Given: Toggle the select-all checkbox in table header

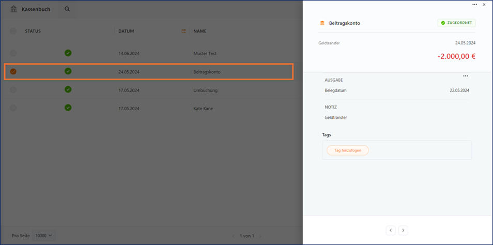Looking at the screenshot, I should pos(13,31).
